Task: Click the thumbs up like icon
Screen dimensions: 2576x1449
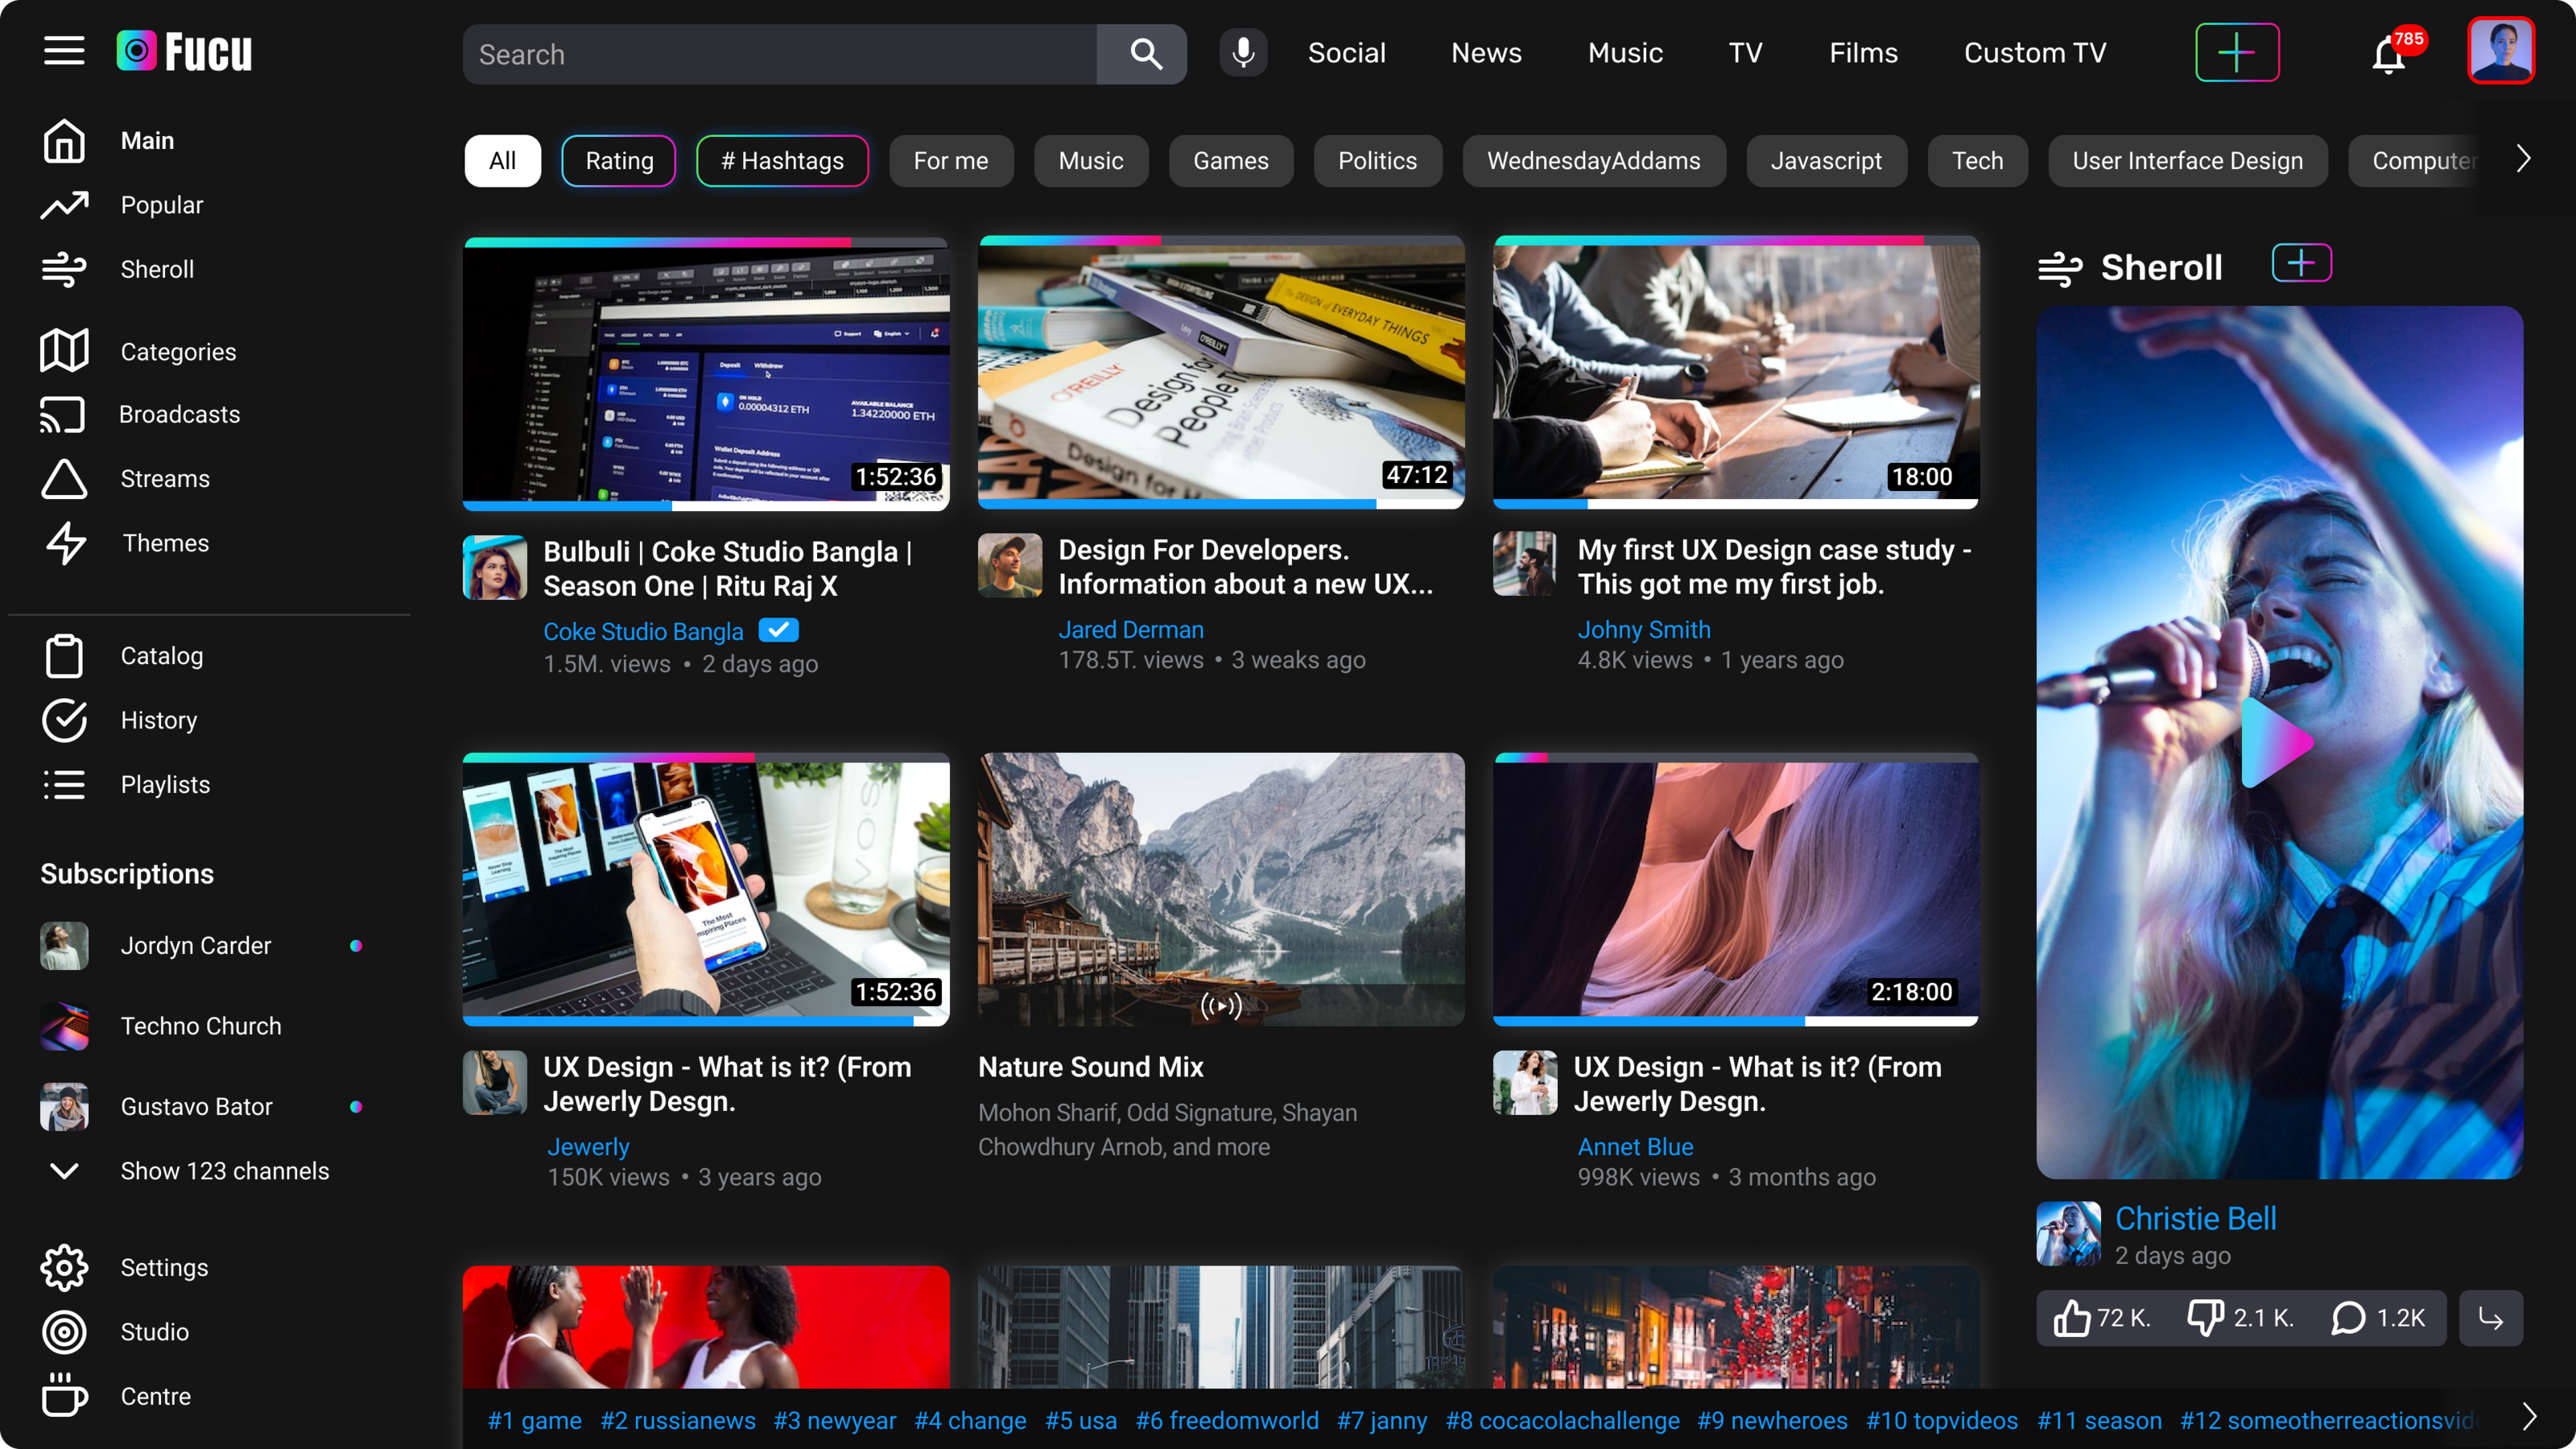Action: [x=2071, y=1318]
